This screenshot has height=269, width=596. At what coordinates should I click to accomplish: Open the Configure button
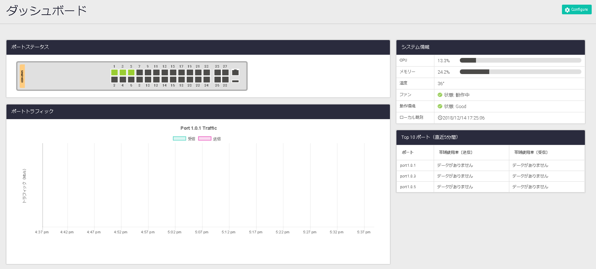[x=576, y=10]
